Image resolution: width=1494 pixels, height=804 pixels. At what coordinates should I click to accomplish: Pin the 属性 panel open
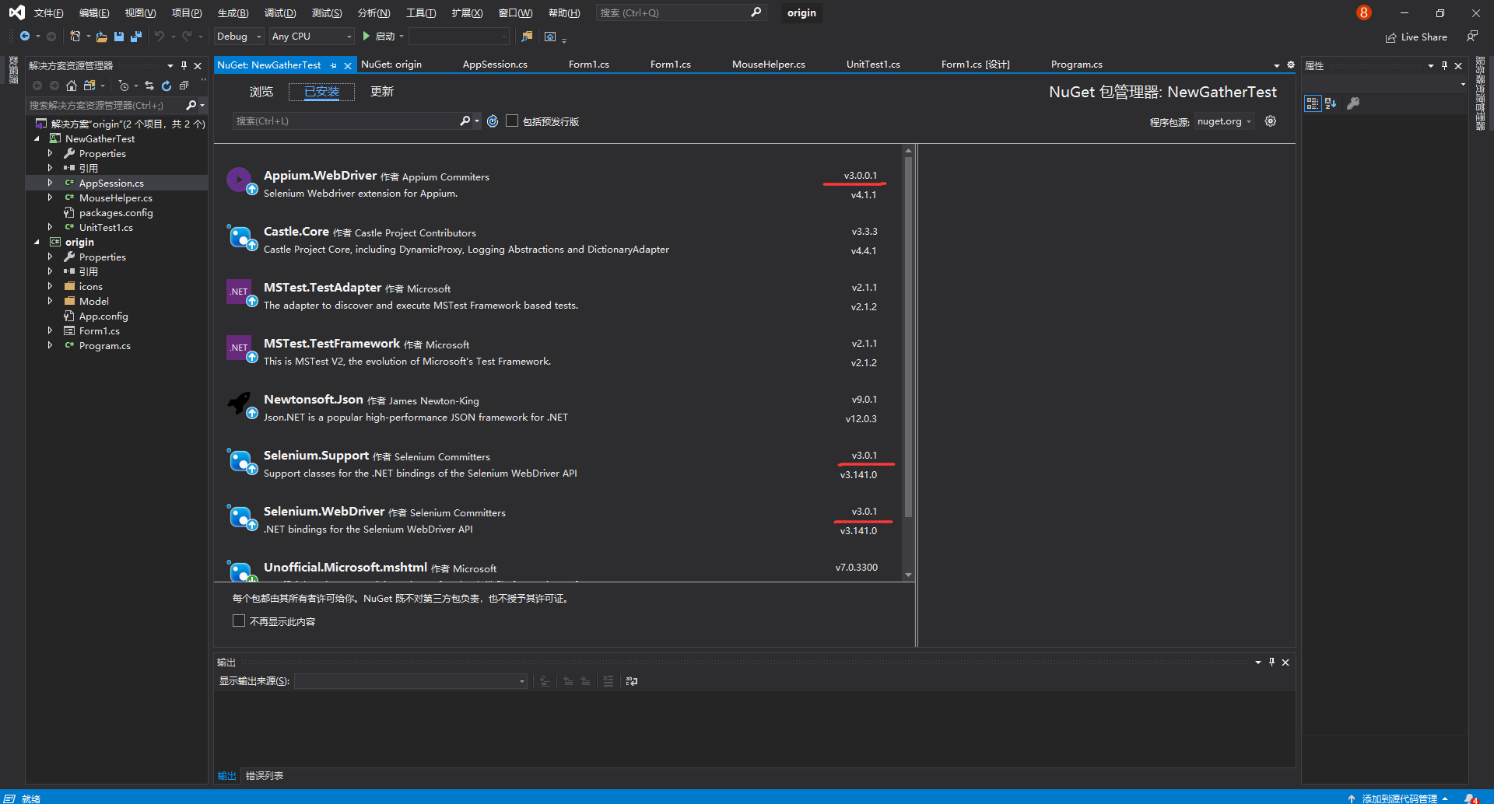1445,65
